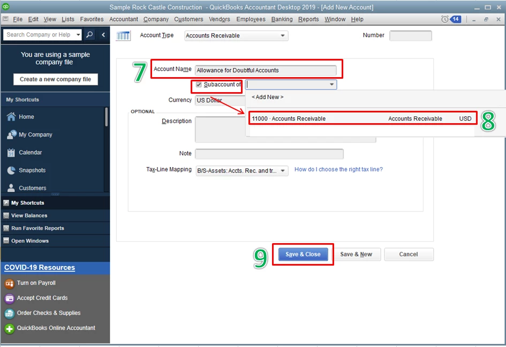506x347 pixels.
Task: Open the Employees menu
Action: [251, 19]
